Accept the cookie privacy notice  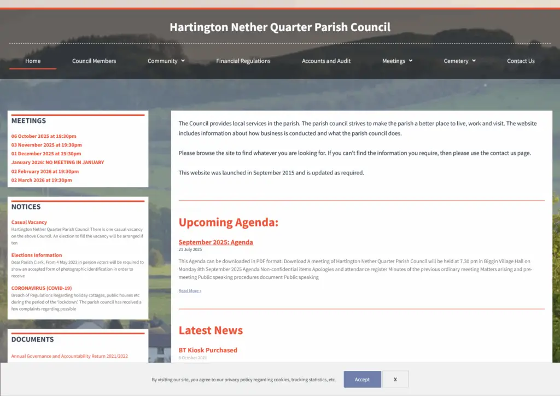[362, 379]
